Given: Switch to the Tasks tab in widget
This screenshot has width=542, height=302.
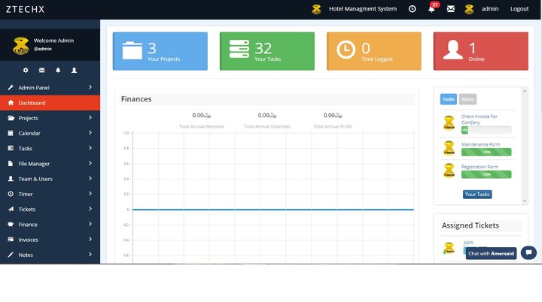Looking at the screenshot, I should [x=449, y=99].
